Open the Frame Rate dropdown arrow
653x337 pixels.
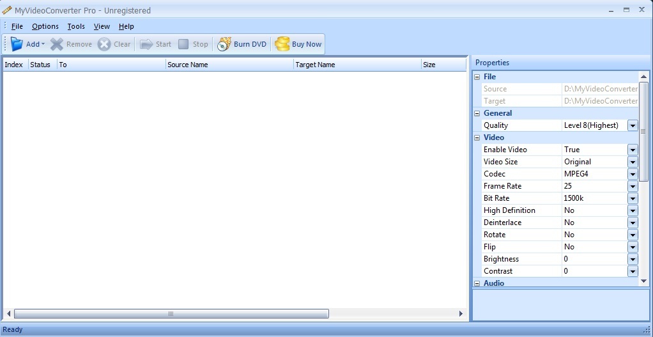tap(633, 186)
